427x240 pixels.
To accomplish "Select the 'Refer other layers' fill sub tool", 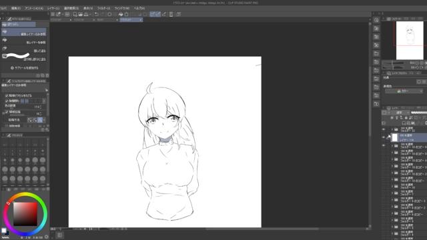I will coord(24,41).
